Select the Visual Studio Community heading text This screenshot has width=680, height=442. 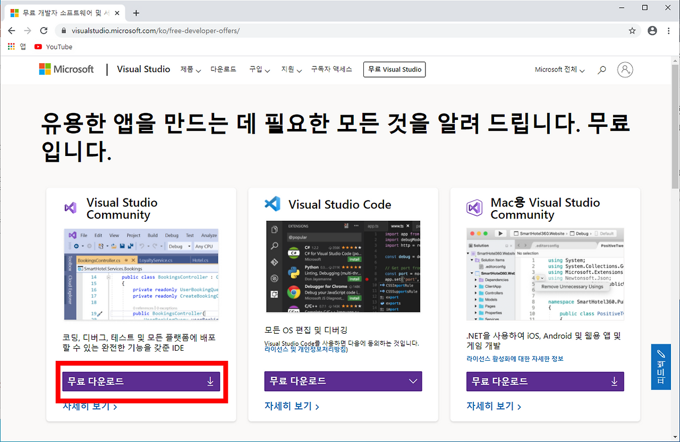click(122, 209)
